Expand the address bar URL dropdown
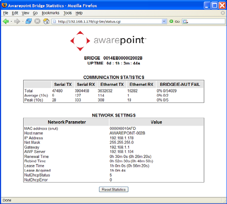The width and height of the screenshot is (227, 204). [164, 21]
